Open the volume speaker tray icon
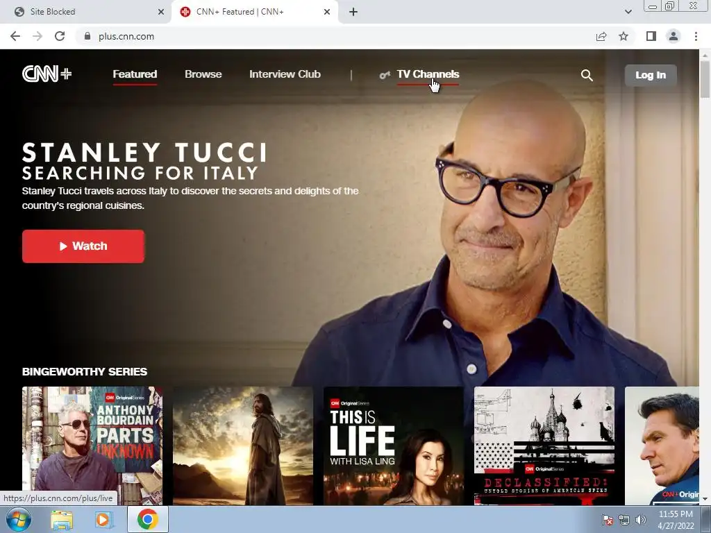Image resolution: width=711 pixels, height=533 pixels. click(x=641, y=520)
